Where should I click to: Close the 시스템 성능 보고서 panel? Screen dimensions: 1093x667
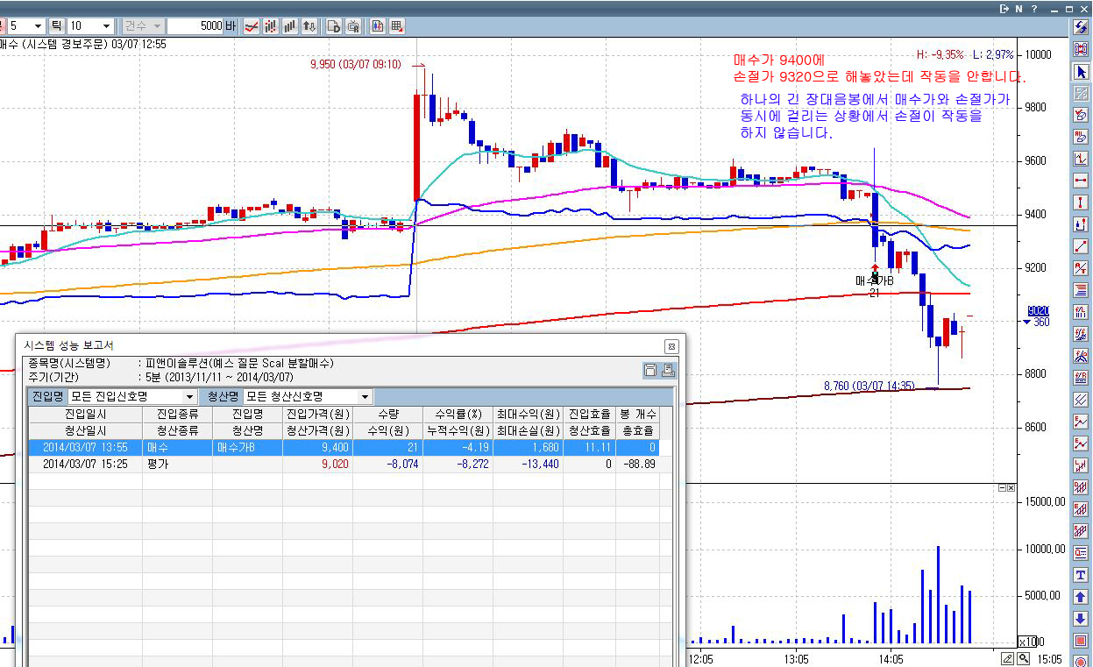pyautogui.click(x=671, y=346)
